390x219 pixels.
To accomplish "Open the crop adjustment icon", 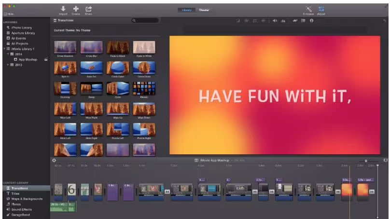I will (x=255, y=21).
